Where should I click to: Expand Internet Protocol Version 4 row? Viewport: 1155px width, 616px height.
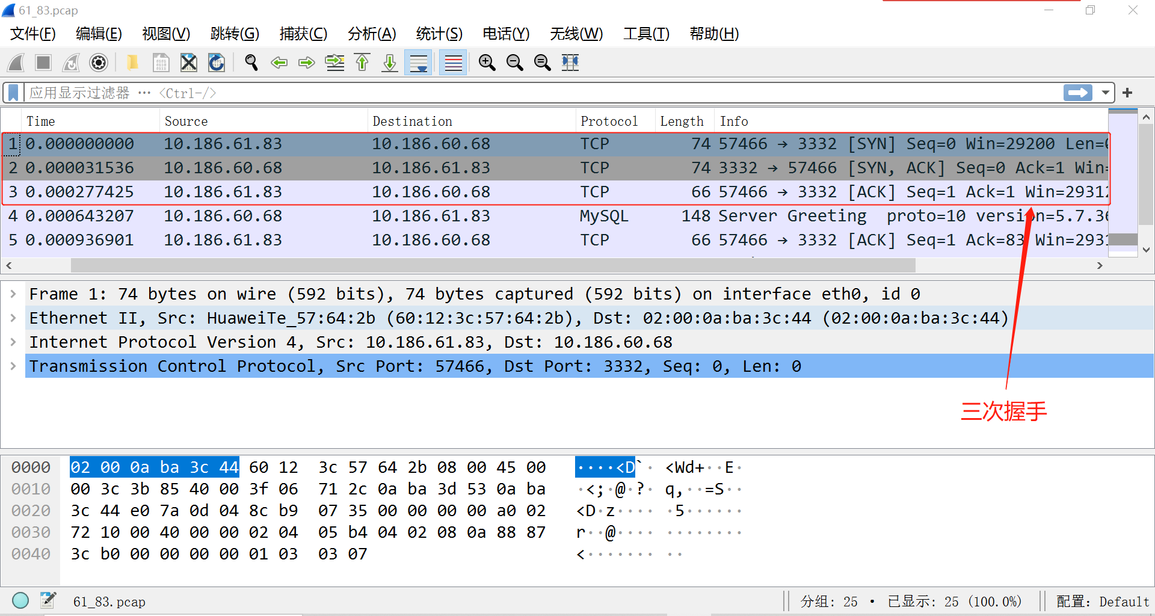pos(13,342)
